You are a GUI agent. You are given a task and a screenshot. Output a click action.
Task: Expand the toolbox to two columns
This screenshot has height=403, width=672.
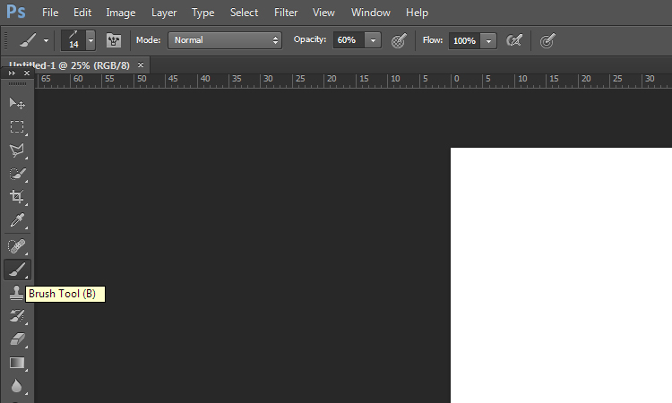pyautogui.click(x=12, y=73)
